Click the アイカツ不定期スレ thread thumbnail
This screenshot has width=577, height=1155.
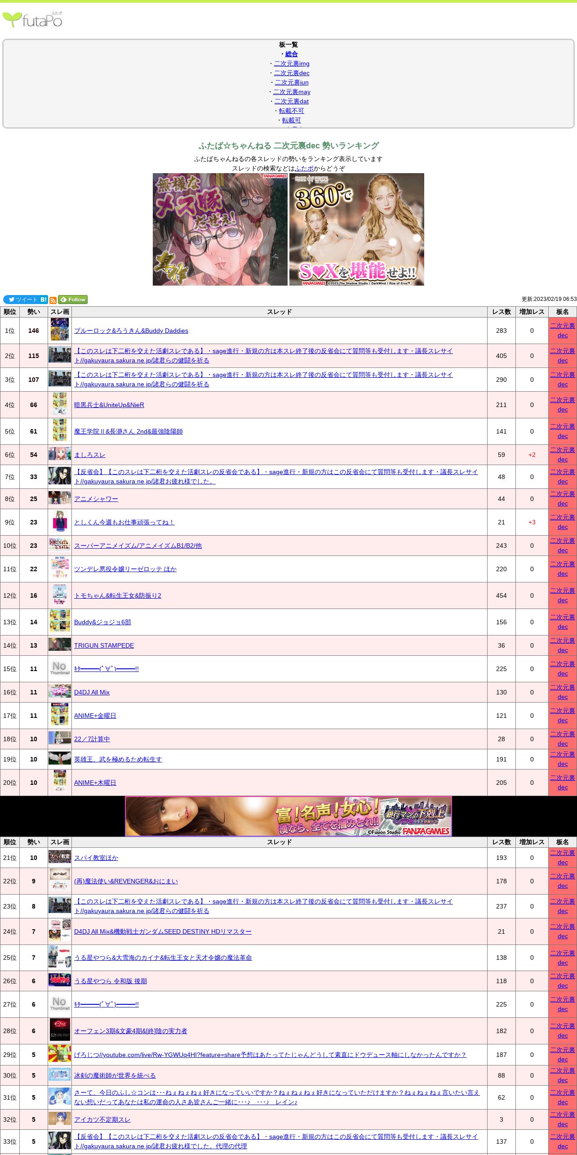tap(60, 1118)
